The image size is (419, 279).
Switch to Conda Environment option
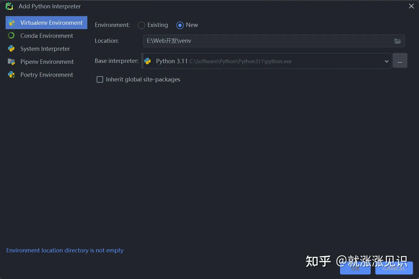tap(46, 35)
